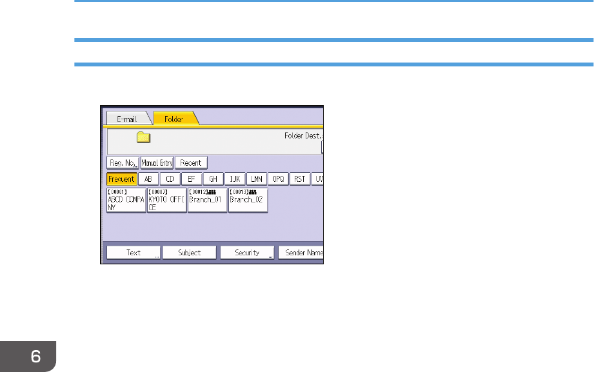Filter destinations by IJK
This screenshot has width=594, height=372.
(x=235, y=179)
